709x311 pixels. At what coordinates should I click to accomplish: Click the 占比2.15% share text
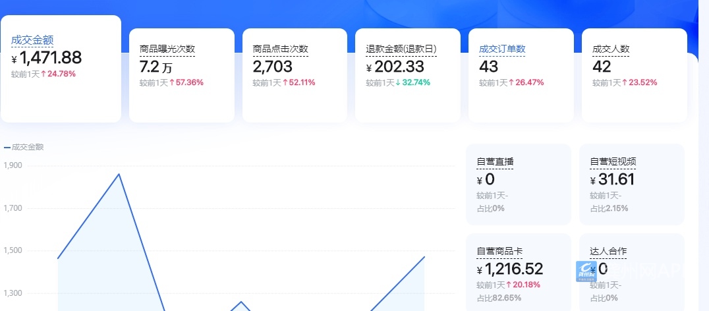(609, 208)
